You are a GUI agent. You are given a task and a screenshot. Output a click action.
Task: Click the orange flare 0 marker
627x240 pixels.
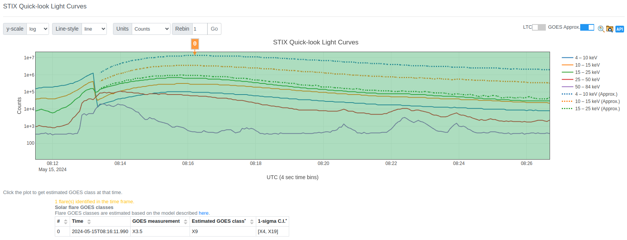(195, 44)
